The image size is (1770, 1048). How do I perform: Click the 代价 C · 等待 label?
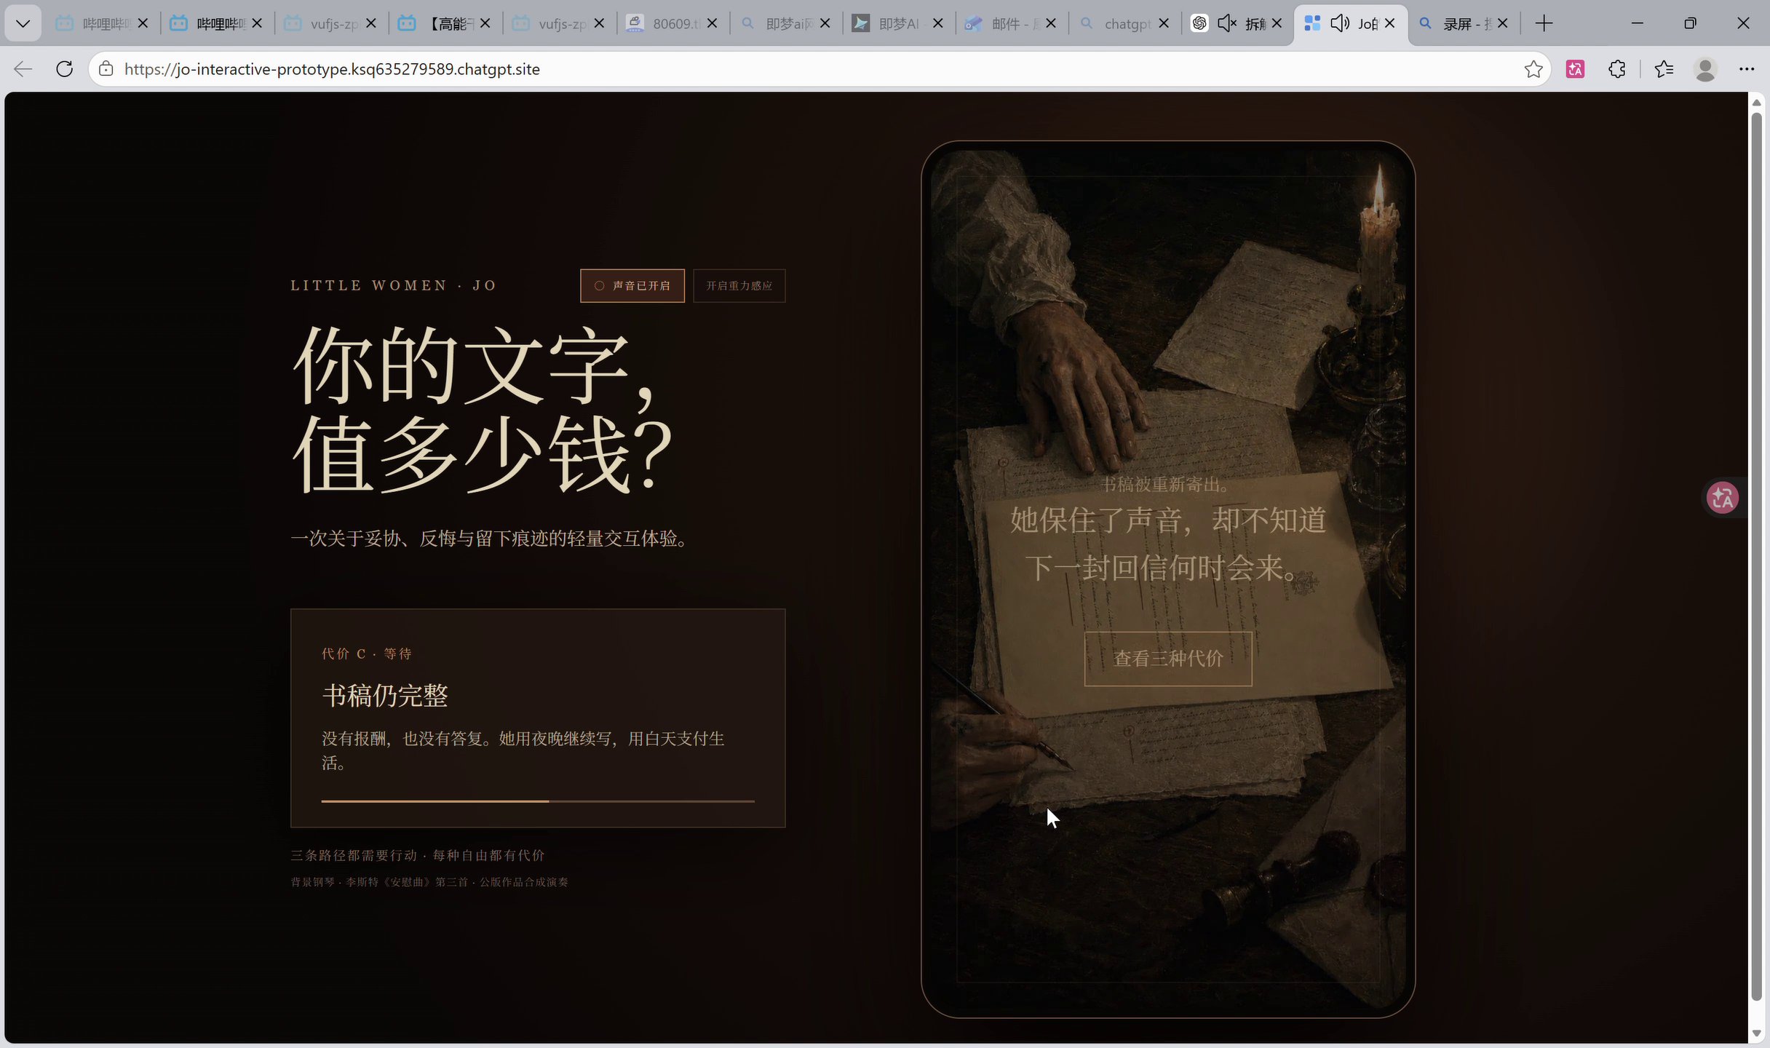(367, 654)
